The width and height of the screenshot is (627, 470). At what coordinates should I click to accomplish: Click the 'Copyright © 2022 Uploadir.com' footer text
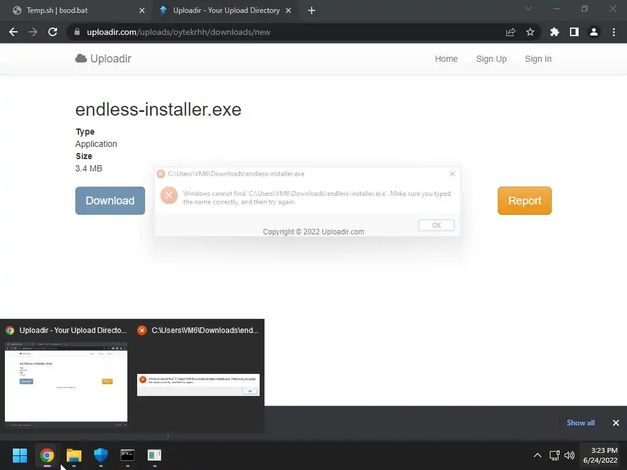[313, 232]
